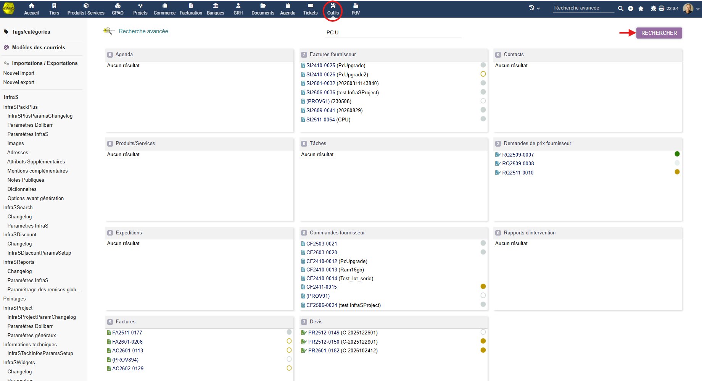Open the Facturation menu

click(191, 8)
